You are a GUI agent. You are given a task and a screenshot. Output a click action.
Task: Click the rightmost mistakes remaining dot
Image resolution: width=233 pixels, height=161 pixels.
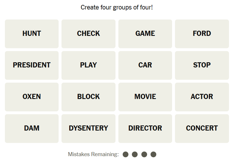(x=153, y=154)
